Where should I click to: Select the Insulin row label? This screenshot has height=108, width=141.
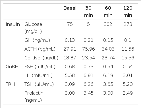[13, 24]
